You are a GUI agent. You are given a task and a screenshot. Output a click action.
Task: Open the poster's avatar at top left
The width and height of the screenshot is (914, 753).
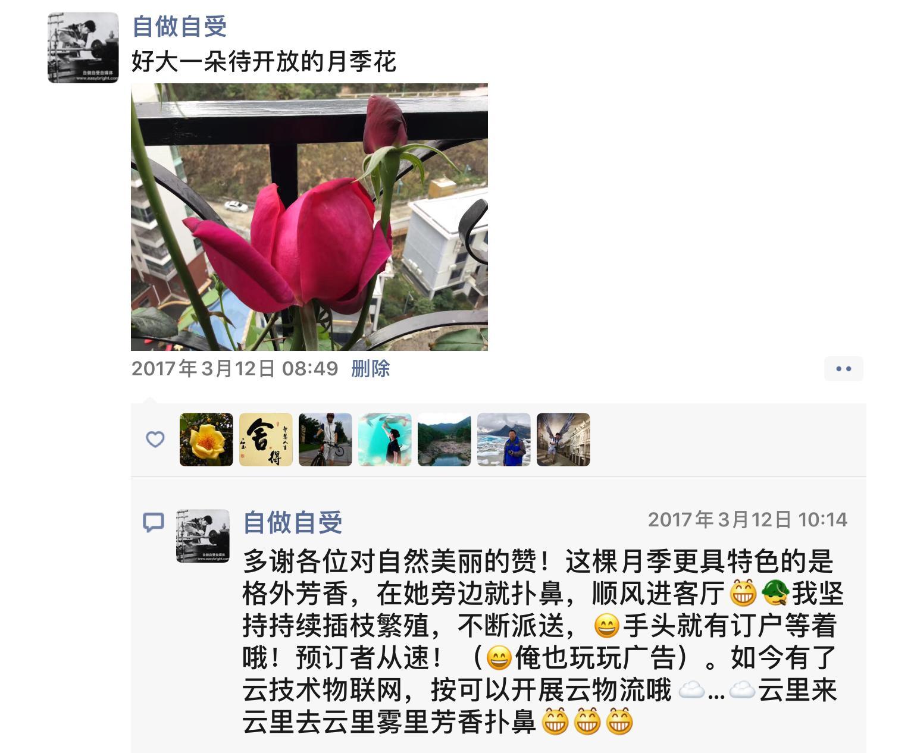coord(83,48)
